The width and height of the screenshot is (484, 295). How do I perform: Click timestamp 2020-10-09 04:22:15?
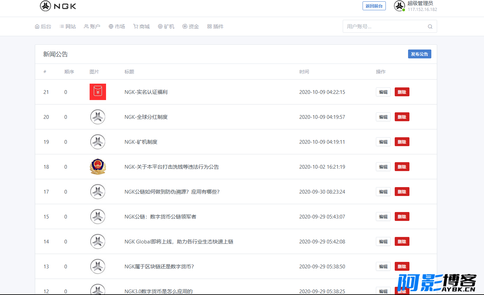322,92
